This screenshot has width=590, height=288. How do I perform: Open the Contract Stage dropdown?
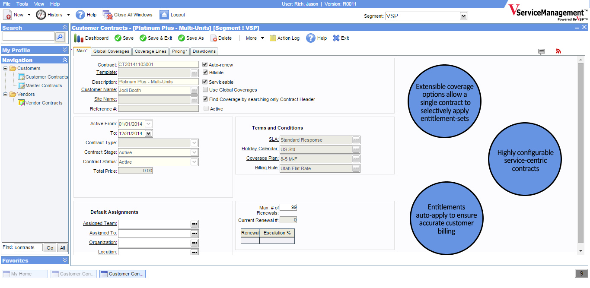tap(195, 152)
